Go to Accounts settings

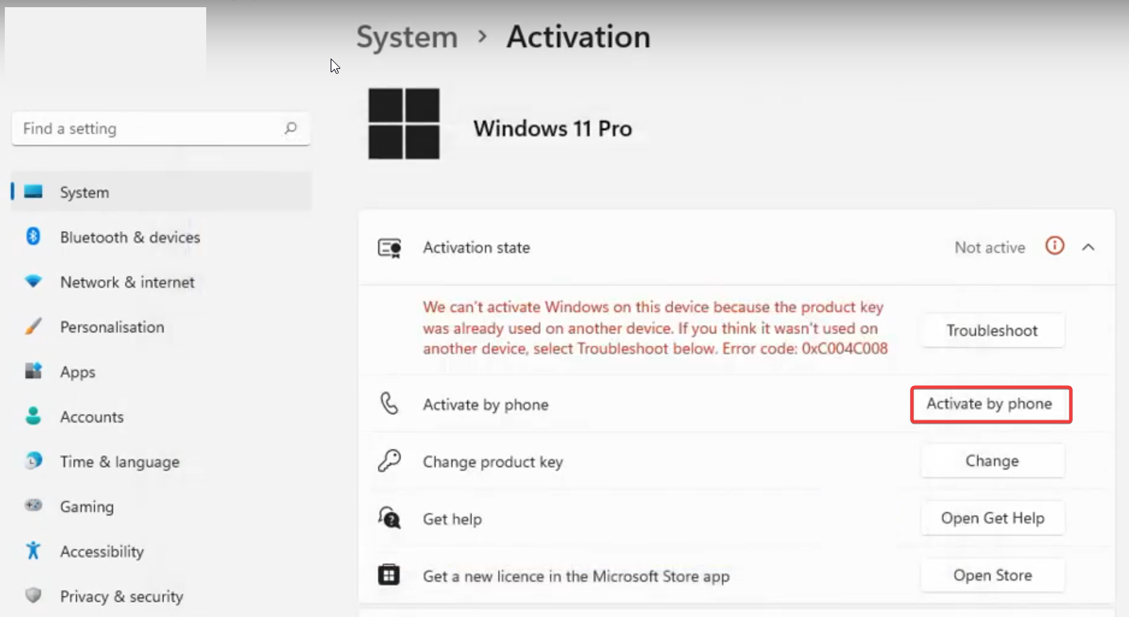click(91, 417)
